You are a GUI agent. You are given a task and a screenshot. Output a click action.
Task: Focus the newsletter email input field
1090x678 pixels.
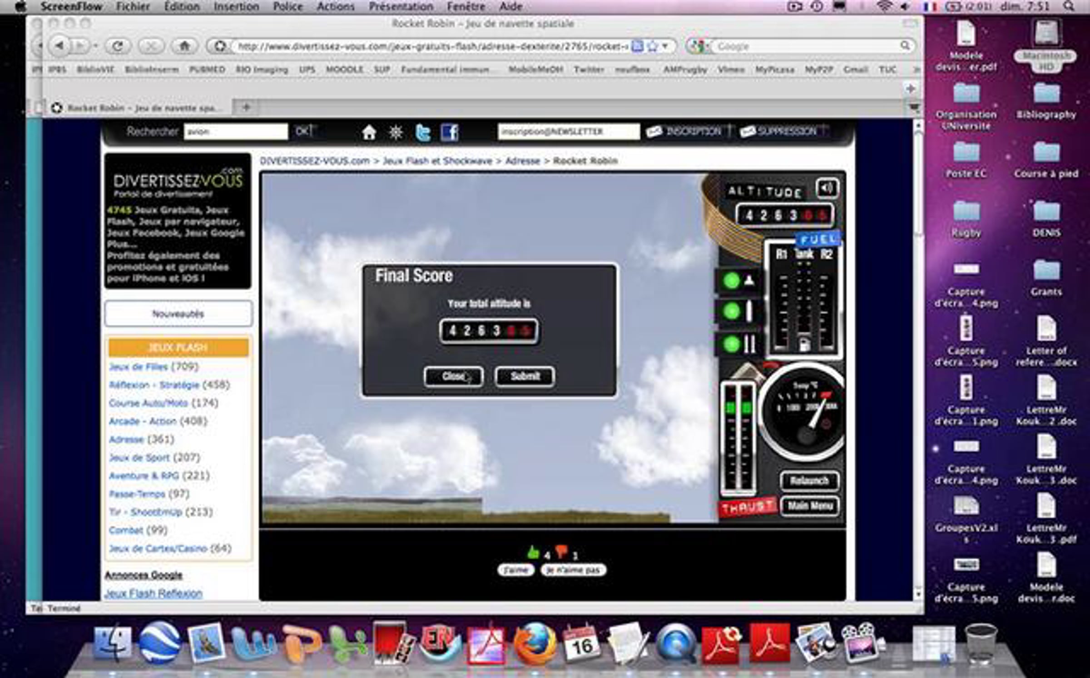click(569, 132)
